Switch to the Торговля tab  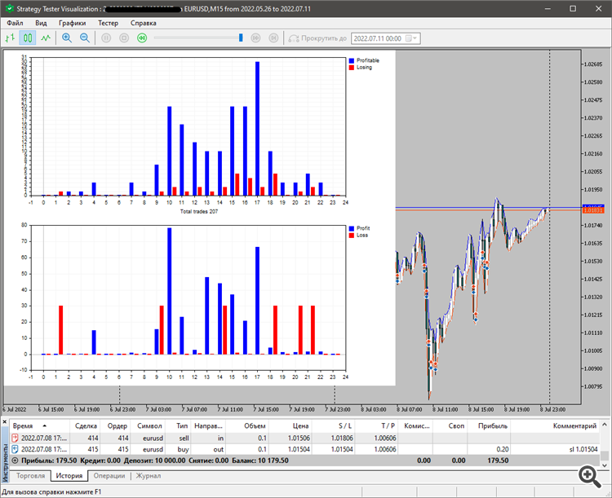pyautogui.click(x=30, y=476)
